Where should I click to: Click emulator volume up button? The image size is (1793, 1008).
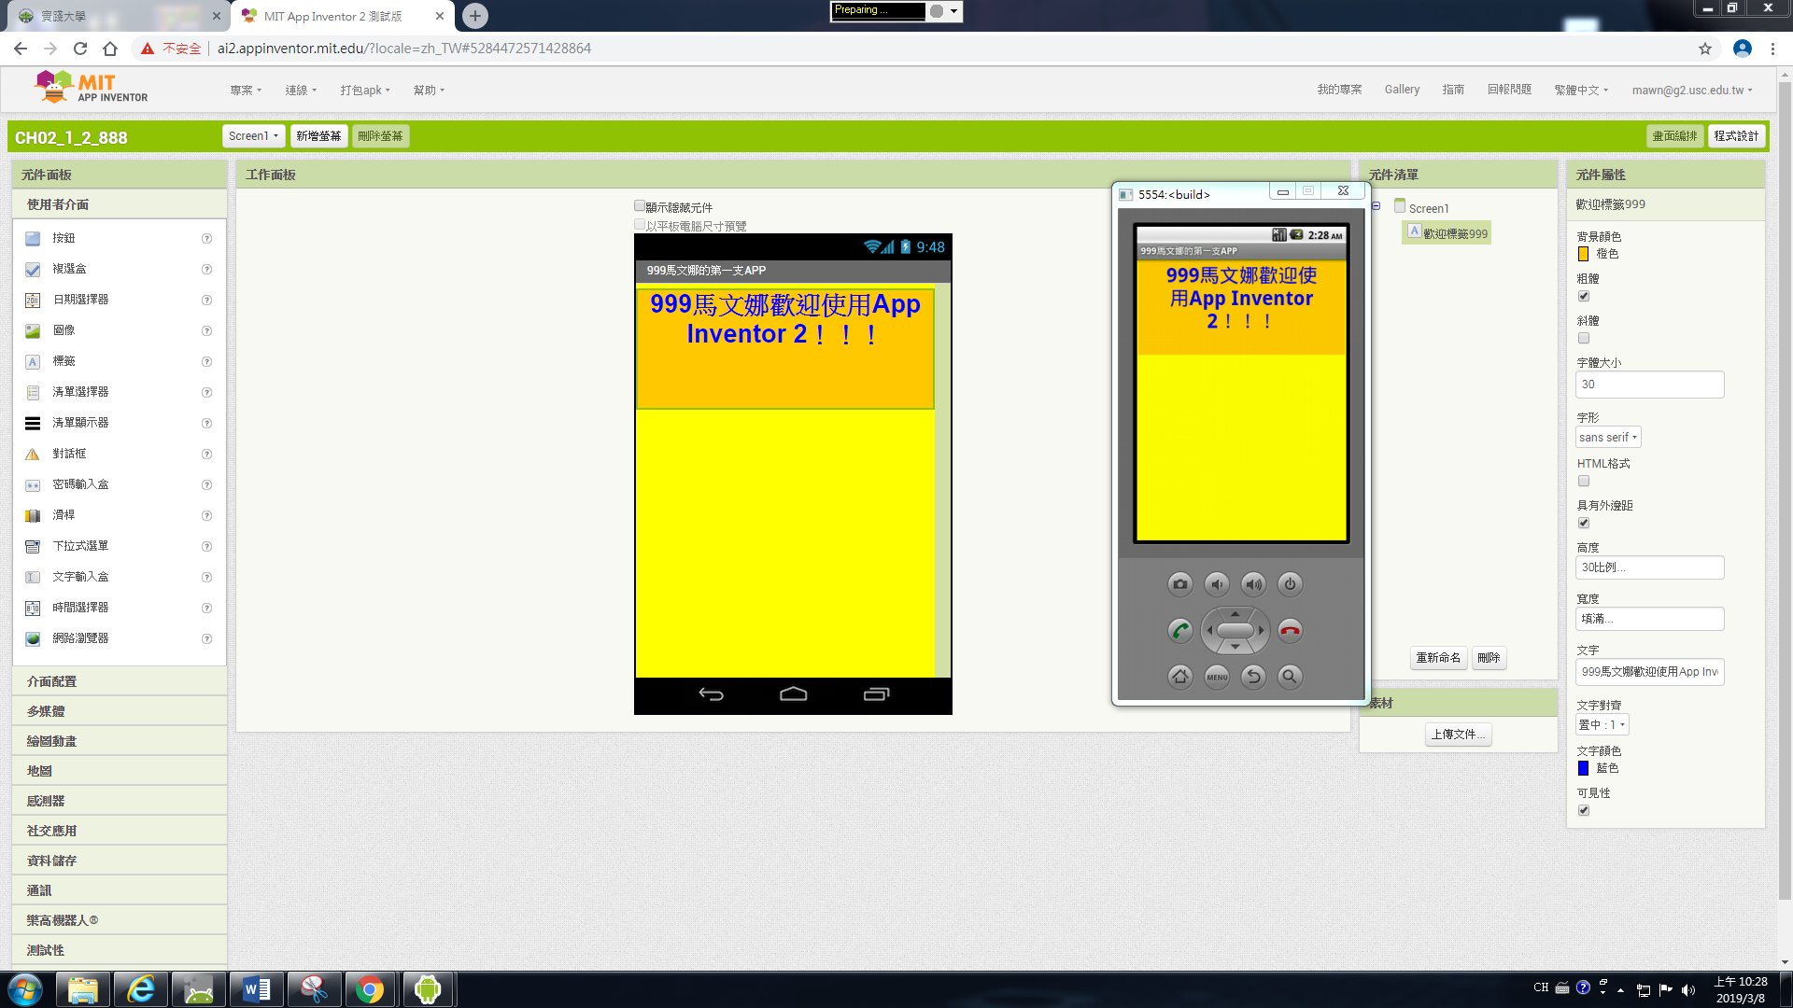(x=1253, y=584)
